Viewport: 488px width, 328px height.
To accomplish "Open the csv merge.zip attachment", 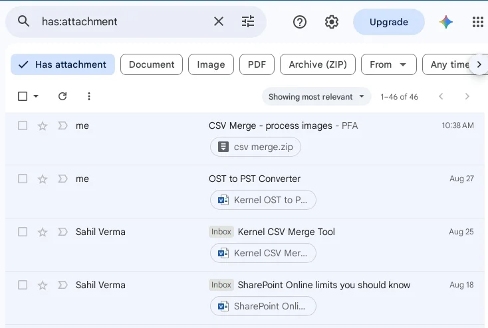I will [255, 147].
